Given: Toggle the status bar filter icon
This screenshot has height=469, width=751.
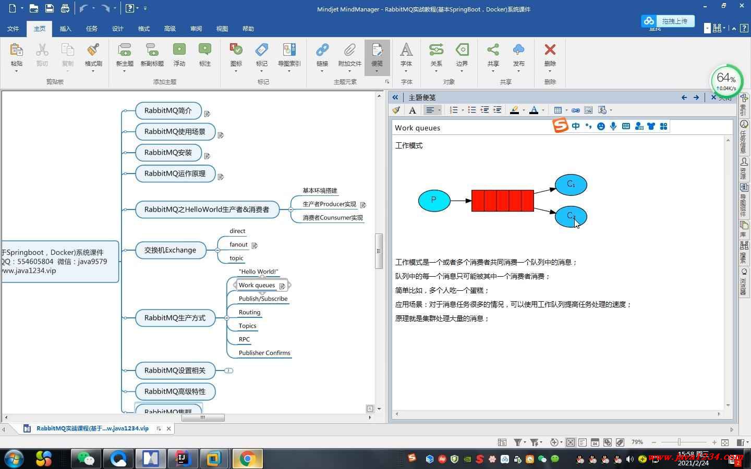Looking at the screenshot, I should pyautogui.click(x=518, y=442).
